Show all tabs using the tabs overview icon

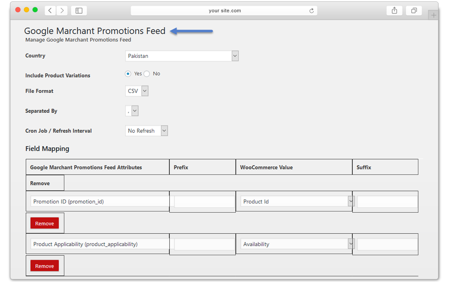pos(414,11)
